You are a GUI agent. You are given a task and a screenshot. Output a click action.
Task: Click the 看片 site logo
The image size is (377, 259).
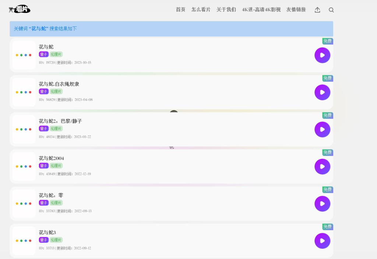20,9
